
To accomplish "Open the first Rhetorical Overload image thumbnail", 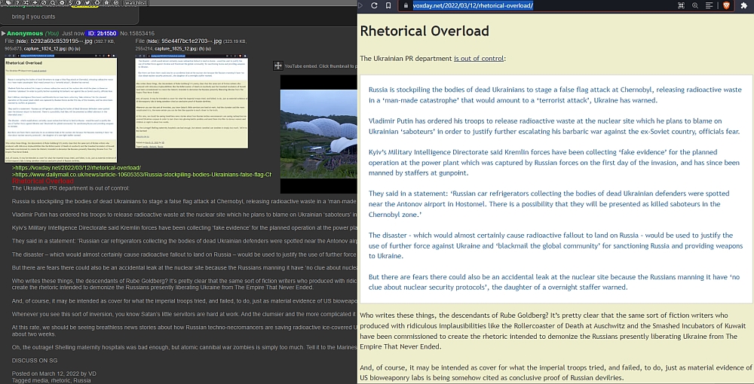I will (60, 108).
